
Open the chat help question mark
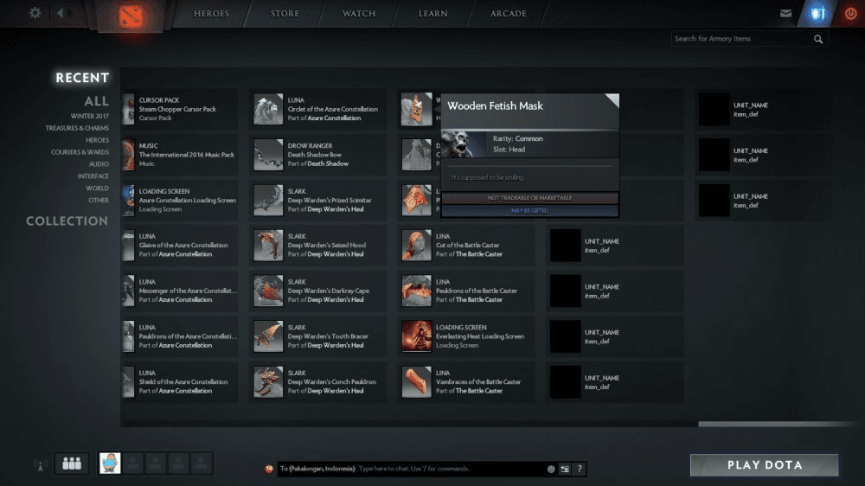580,469
